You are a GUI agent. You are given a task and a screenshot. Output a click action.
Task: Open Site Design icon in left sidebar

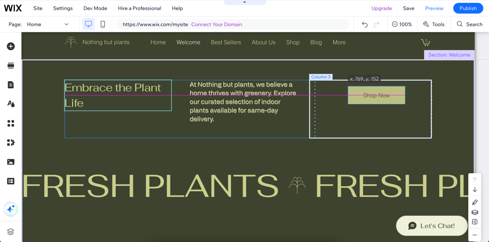coord(11,104)
